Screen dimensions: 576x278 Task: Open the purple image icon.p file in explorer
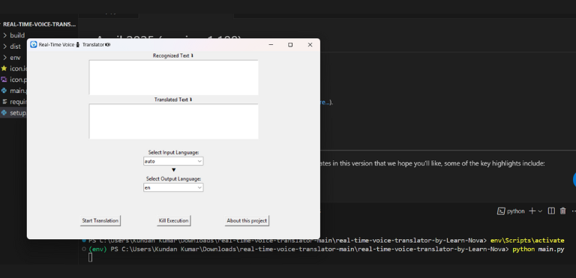point(13,79)
